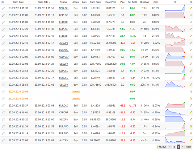Click the tag icon on the EURGBP 11:00 buy row
This screenshot has height=150, width=193.
pos(3,22)
